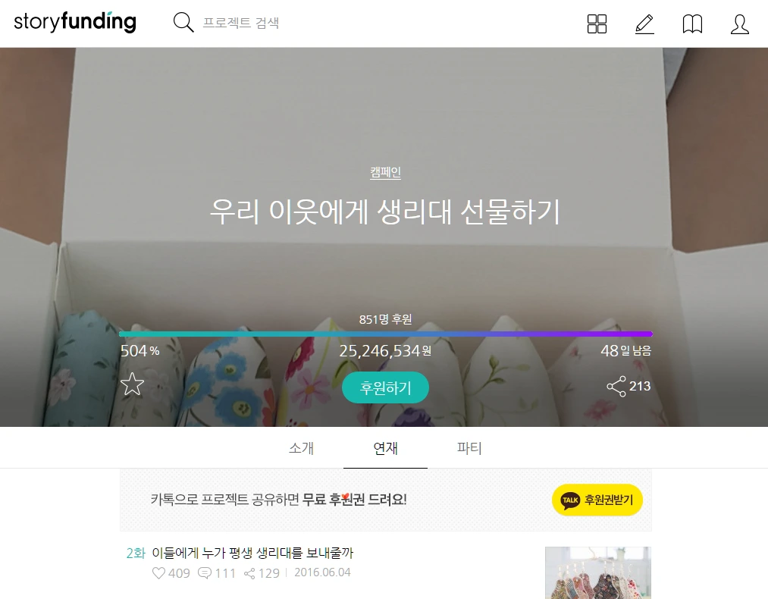Click the yellow 후원권받기 button
The width and height of the screenshot is (768, 599).
click(x=597, y=500)
